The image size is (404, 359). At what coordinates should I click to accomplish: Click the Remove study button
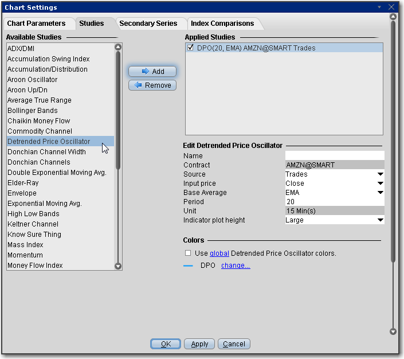pyautogui.click(x=152, y=85)
